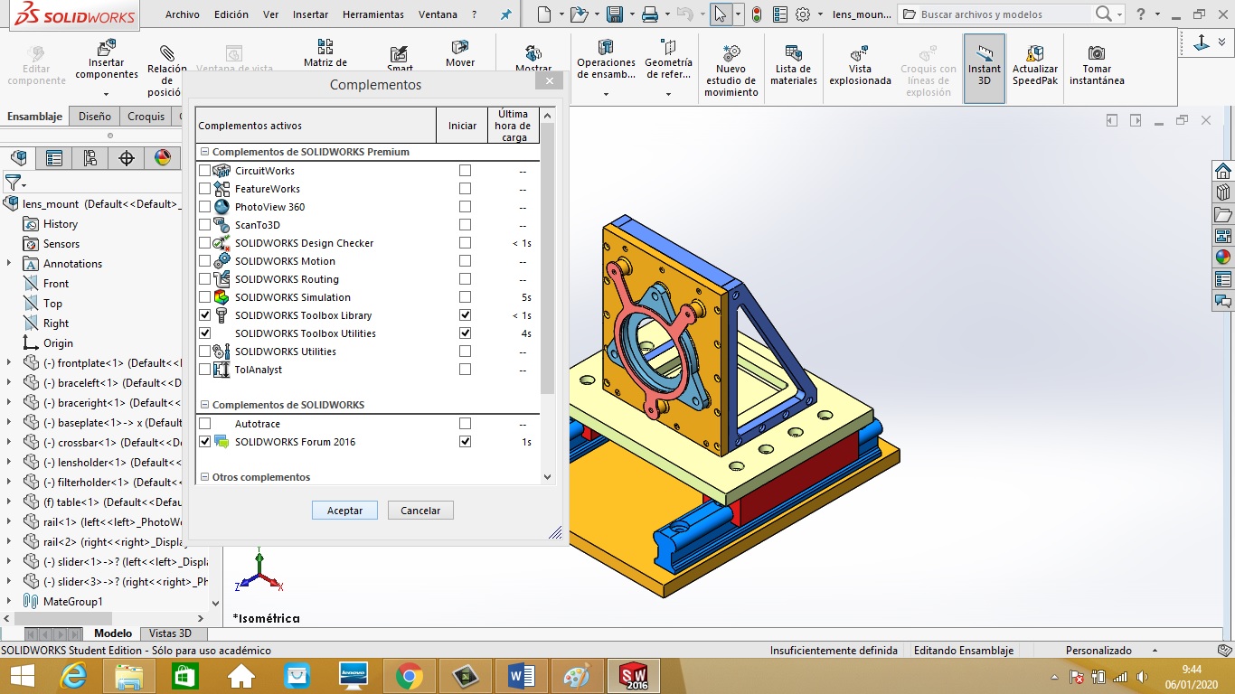
Task: Click the Aceptar button
Action: pyautogui.click(x=344, y=510)
